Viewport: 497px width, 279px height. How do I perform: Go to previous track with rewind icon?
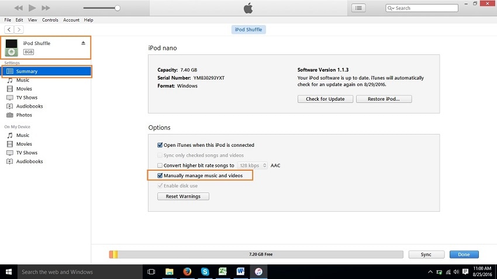[x=18, y=8]
